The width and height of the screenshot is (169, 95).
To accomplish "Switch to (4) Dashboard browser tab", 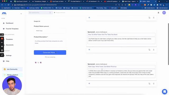I will pyautogui.click(x=94, y=1).
